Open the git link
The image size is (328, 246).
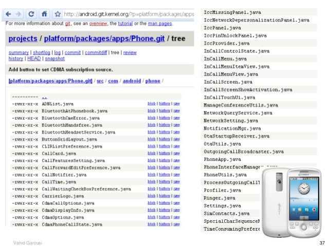[x=67, y=24]
